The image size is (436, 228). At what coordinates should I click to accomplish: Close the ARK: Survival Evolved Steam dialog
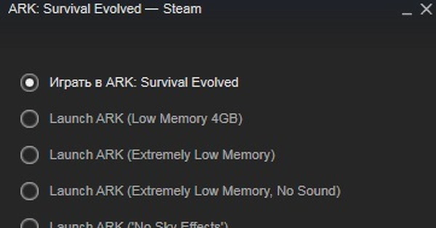(426, 10)
